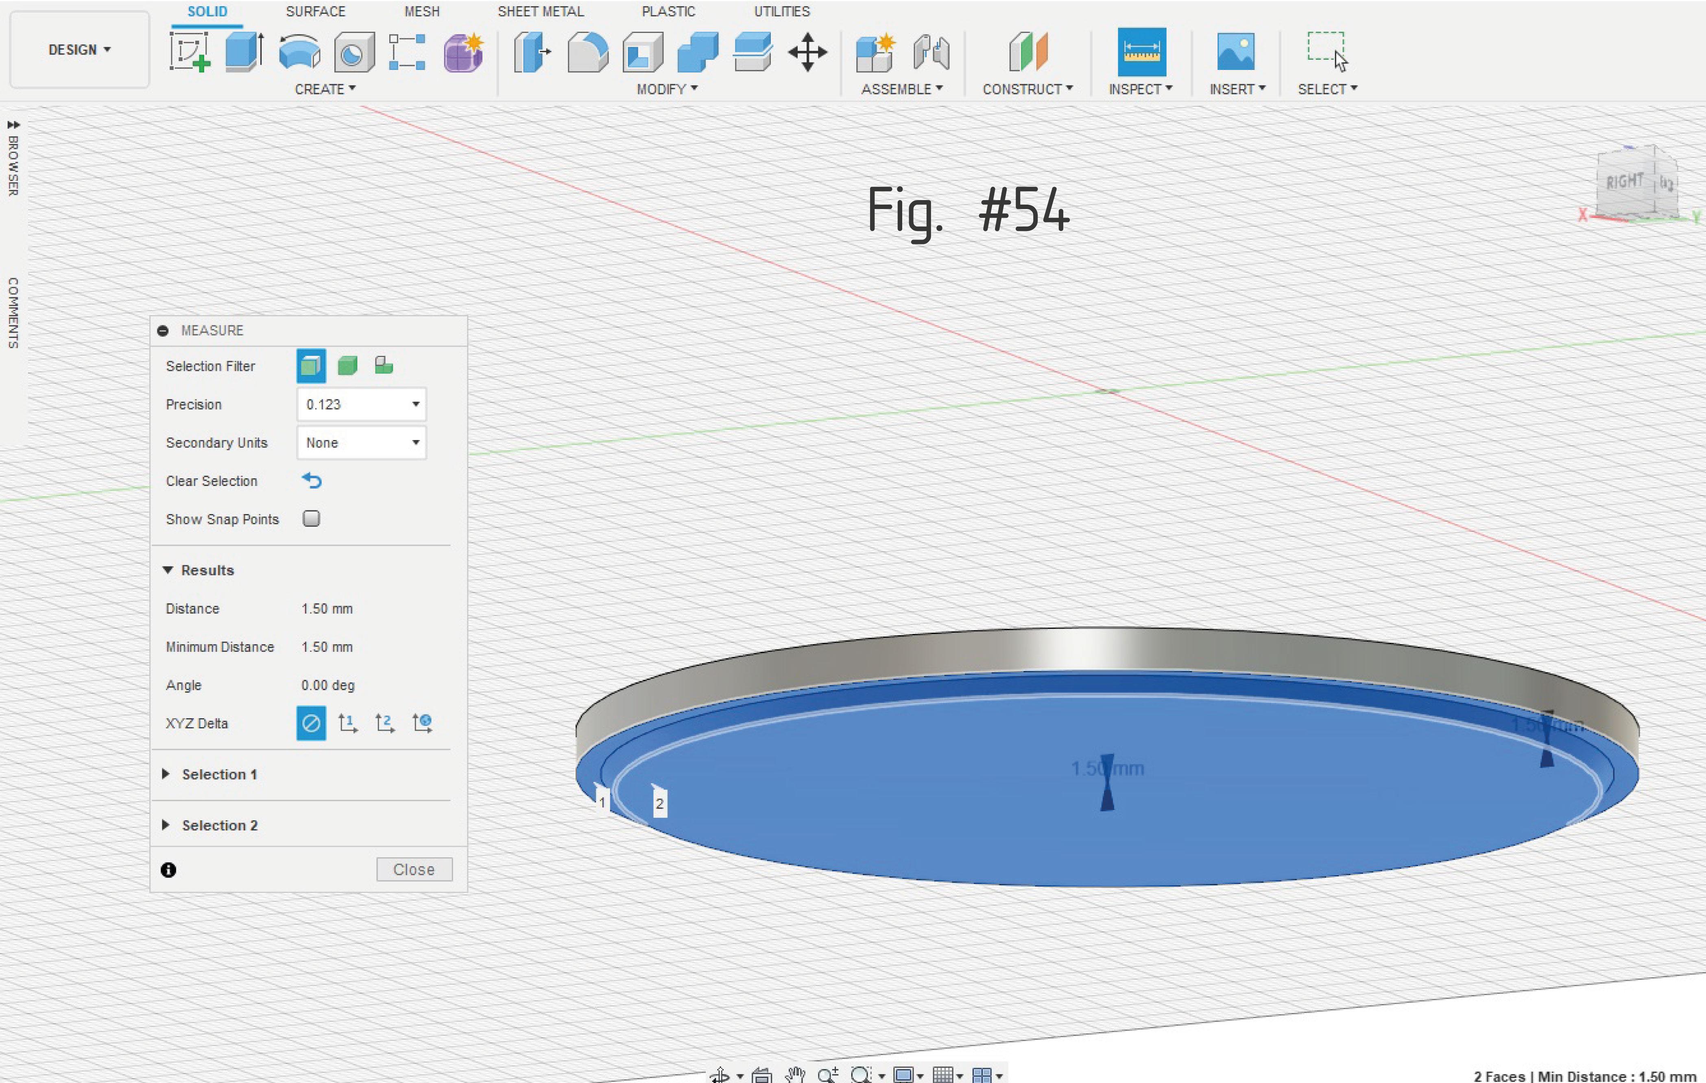1706x1083 pixels.
Task: Click the Create Sketch icon
Action: point(189,52)
